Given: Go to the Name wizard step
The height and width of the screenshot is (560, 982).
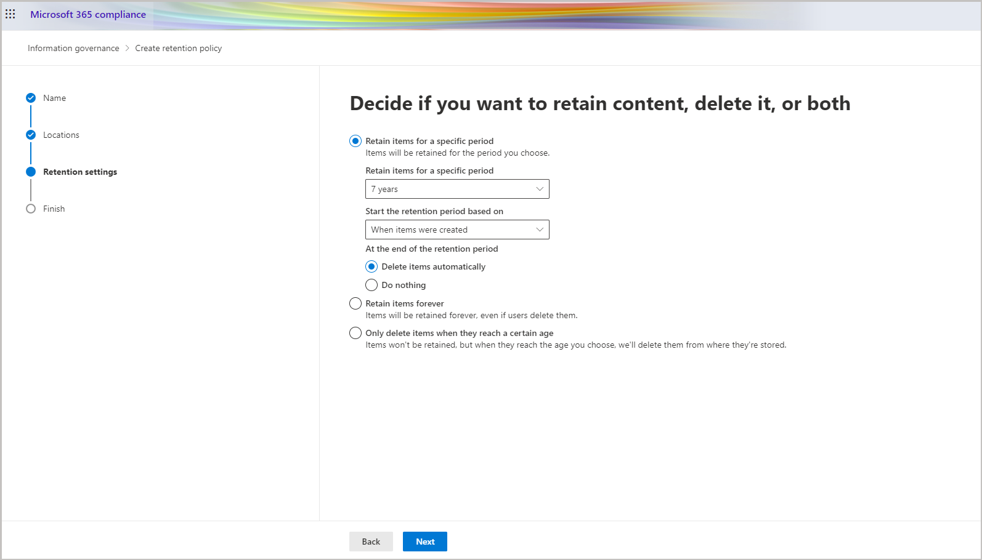Looking at the screenshot, I should (54, 98).
